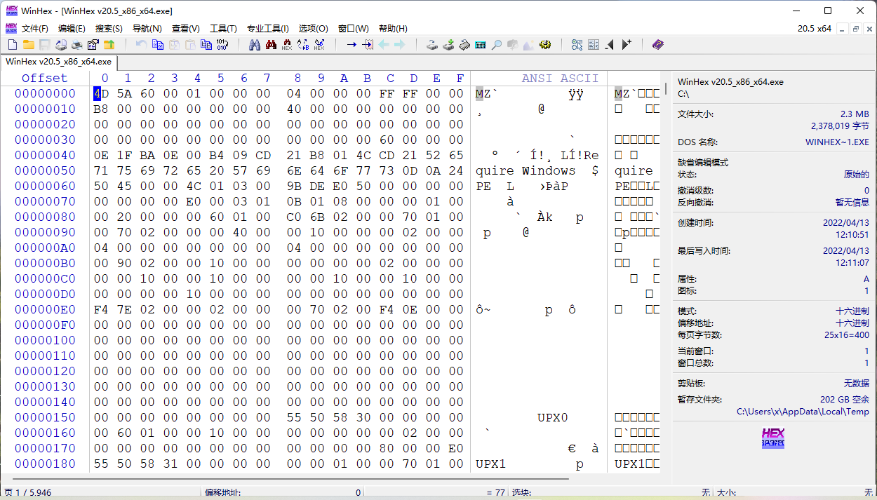Open the 搜索(S) menu
This screenshot has height=500, width=877.
coord(109,29)
